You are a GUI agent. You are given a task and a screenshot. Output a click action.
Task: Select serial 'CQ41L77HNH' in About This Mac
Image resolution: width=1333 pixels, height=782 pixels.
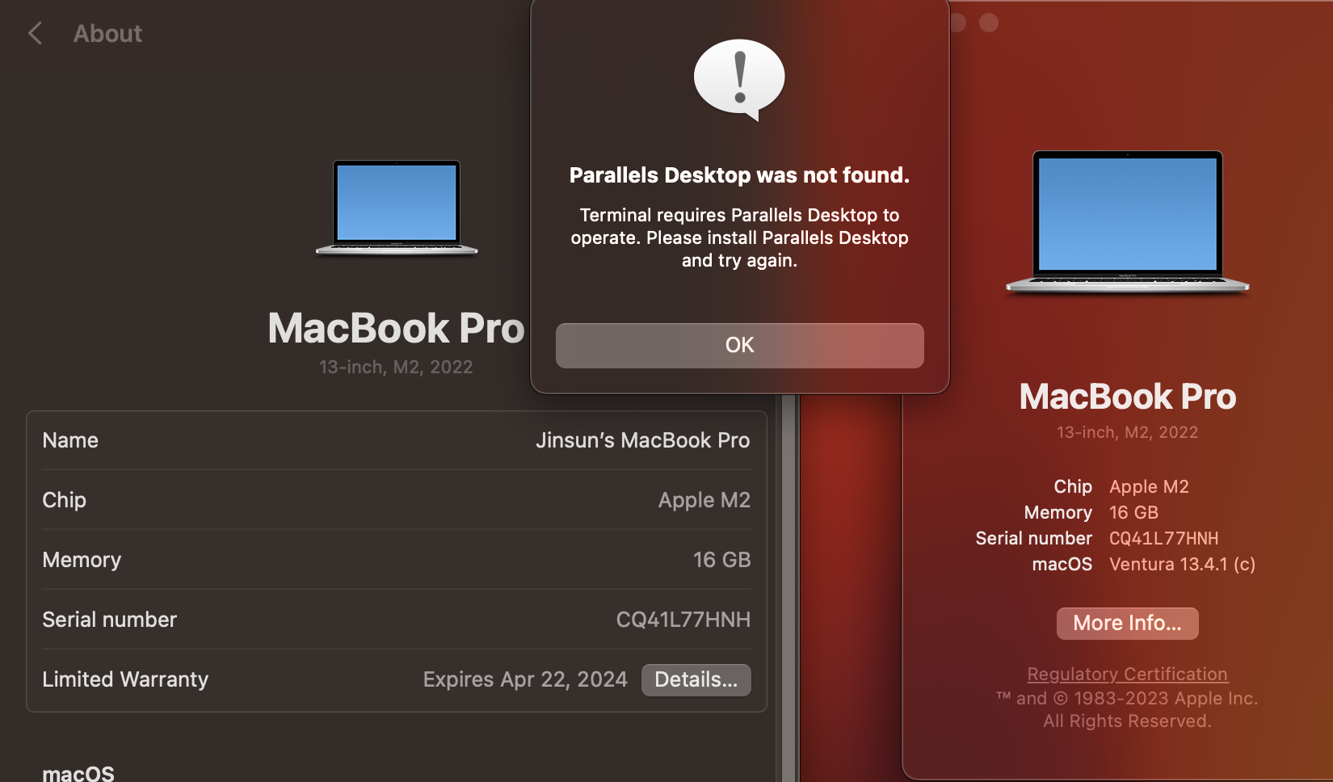point(1163,538)
